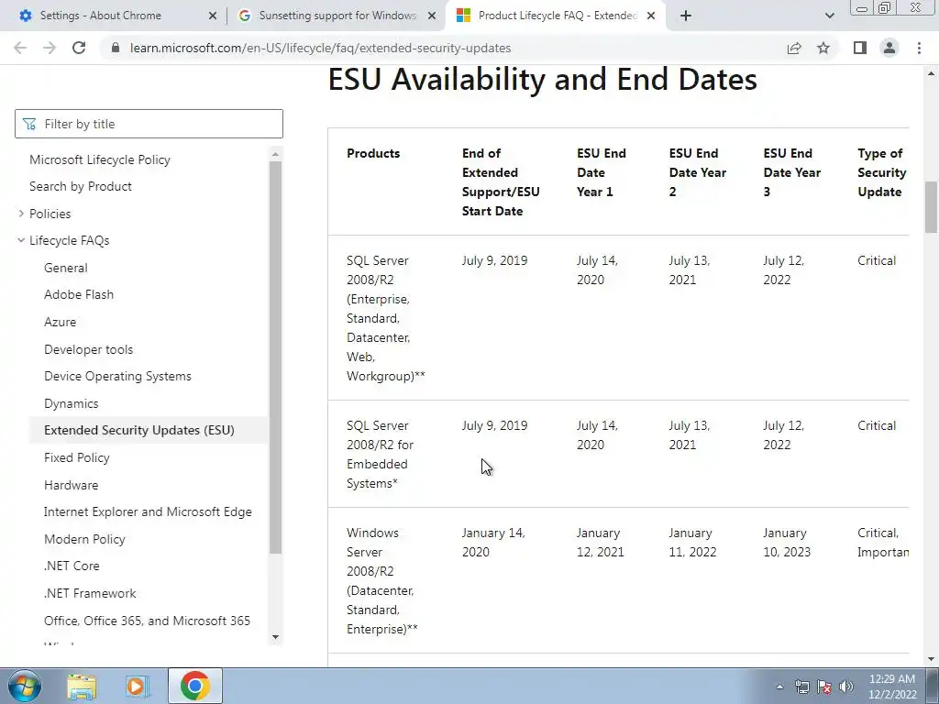This screenshot has width=939, height=704.
Task: Close the Settings - About Chrome tab
Action: (213, 16)
